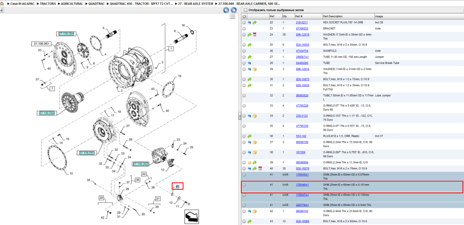Click green arrow icon in Ref 36 row
The width and height of the screenshot is (464, 225).
coord(250,136)
